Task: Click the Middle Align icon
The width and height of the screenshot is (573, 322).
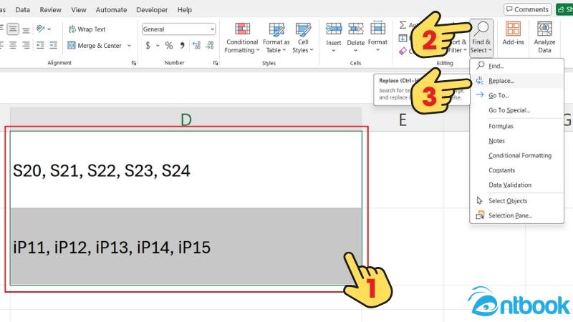Action: 13,29
